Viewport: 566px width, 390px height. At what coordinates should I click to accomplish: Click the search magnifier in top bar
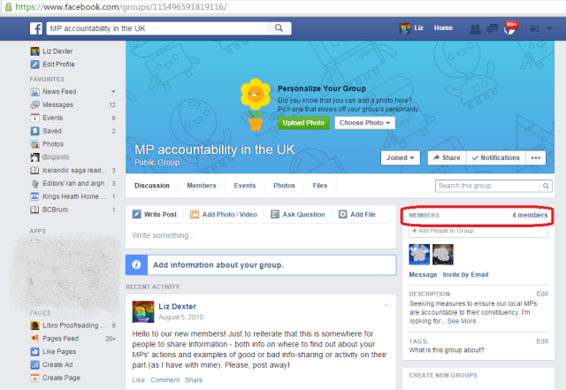(279, 28)
